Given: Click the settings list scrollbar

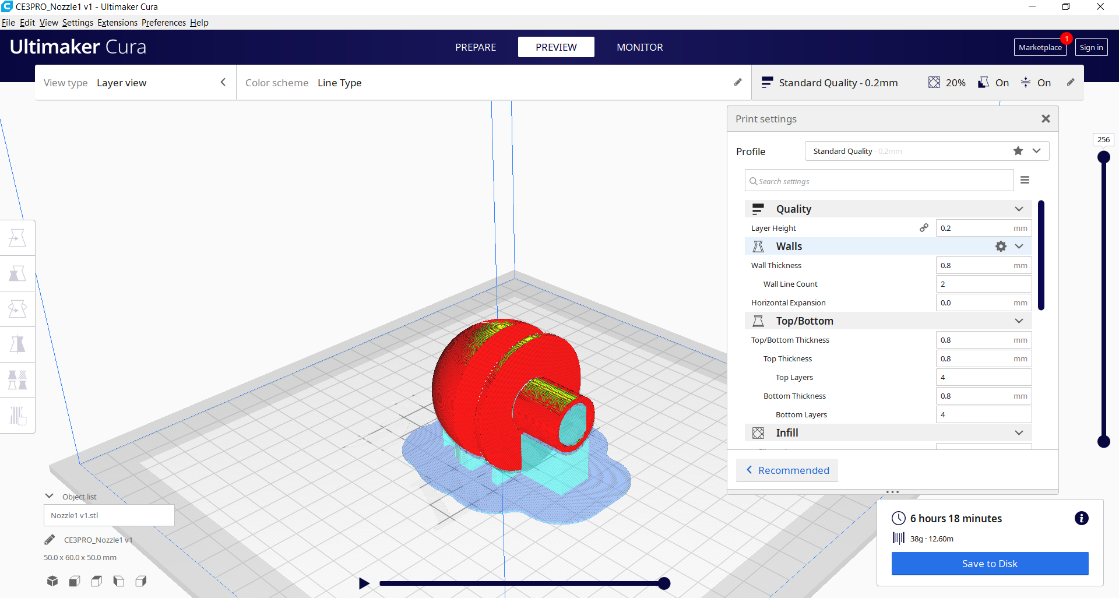Looking at the screenshot, I should [x=1041, y=255].
